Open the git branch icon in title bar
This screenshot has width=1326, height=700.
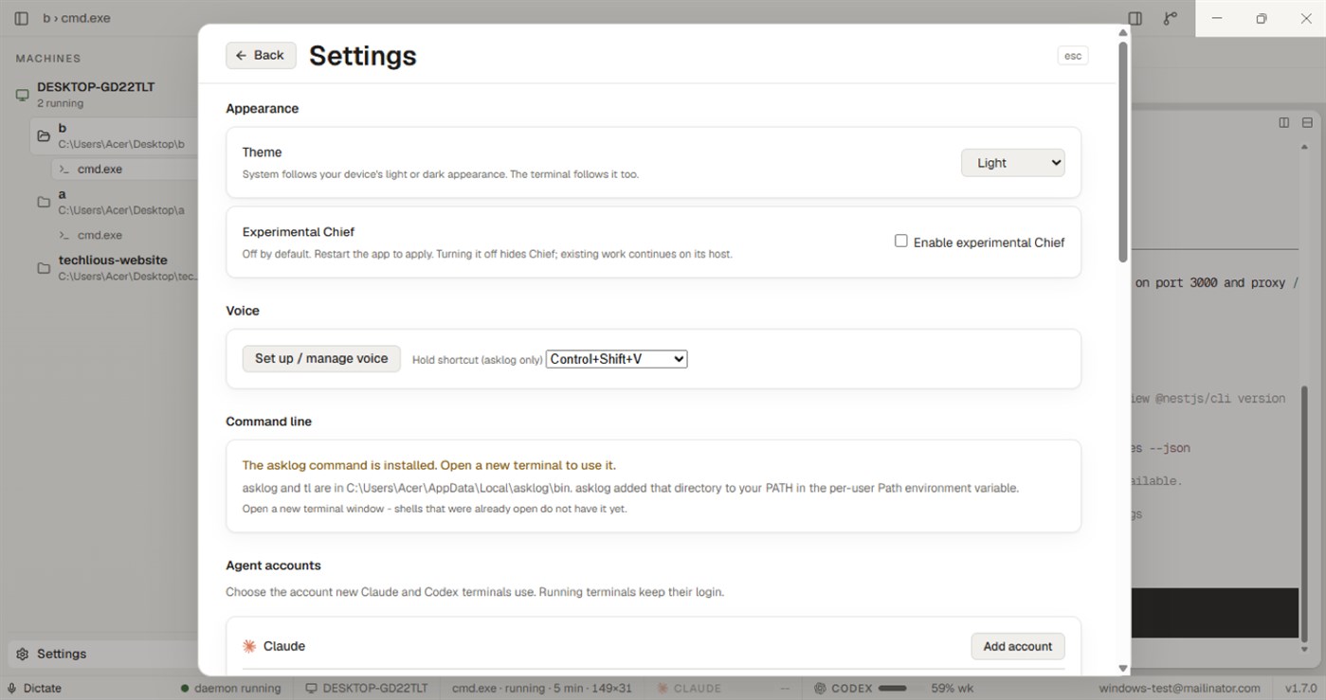click(1171, 18)
